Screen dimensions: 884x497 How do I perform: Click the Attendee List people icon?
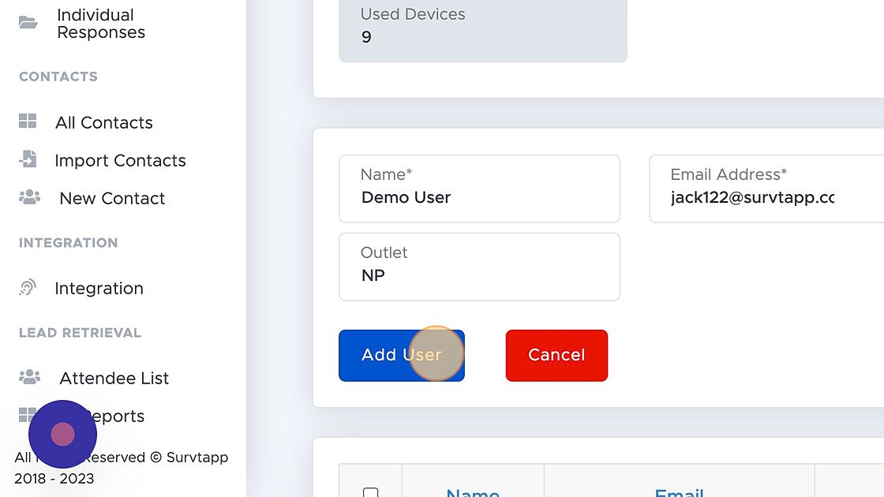pyautogui.click(x=29, y=377)
